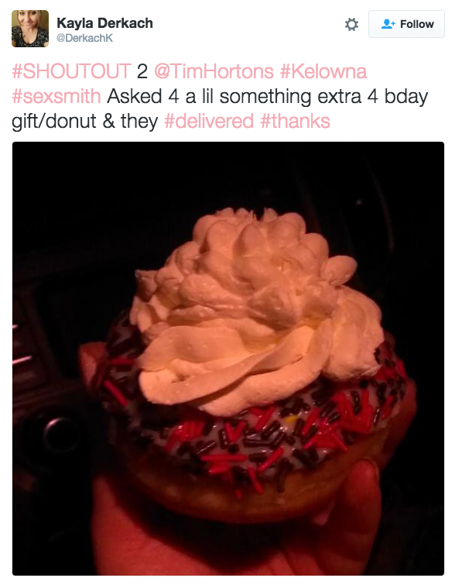This screenshot has width=455, height=588.
Task: Open the #sexsmith hashtag
Action: click(x=56, y=96)
